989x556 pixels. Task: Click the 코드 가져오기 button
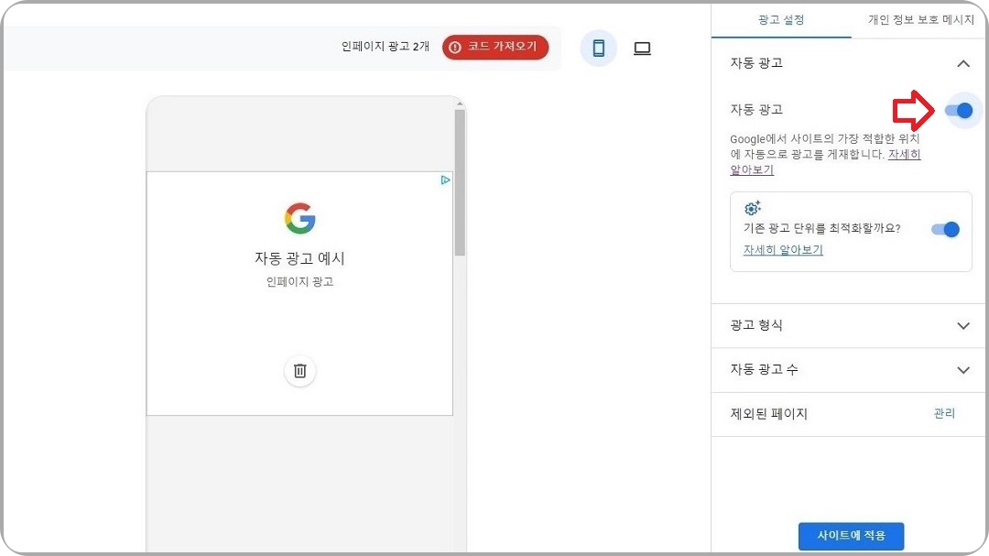[x=495, y=48]
